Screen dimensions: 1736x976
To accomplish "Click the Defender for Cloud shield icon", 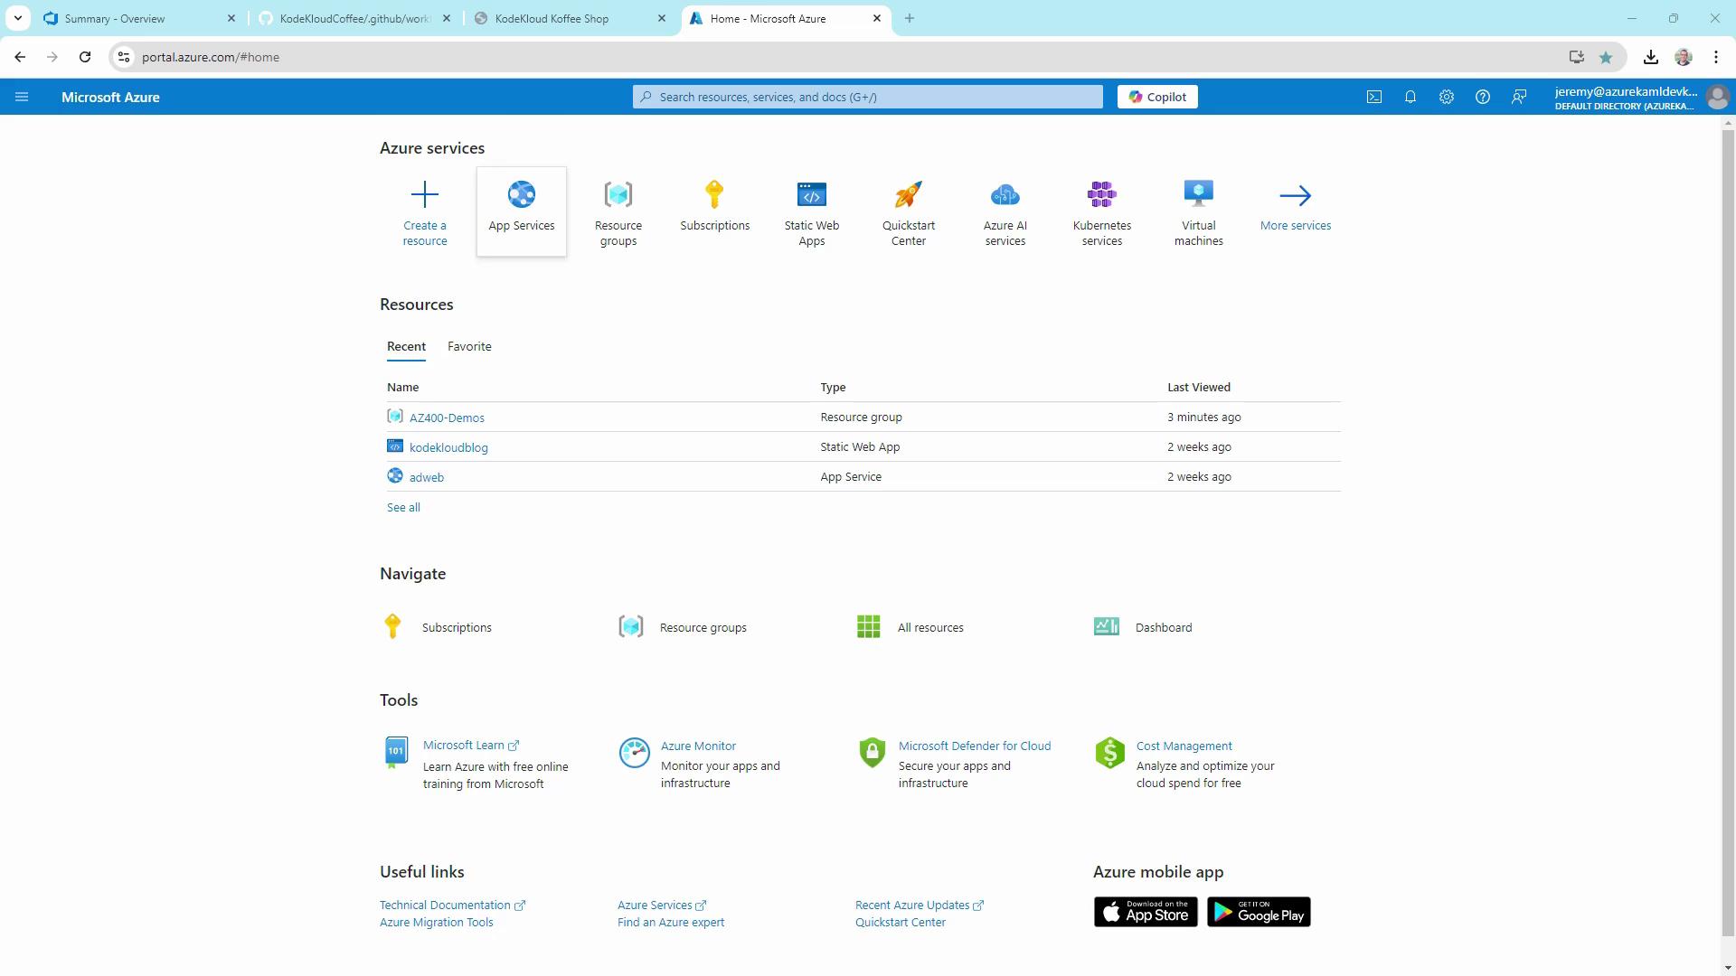I will (x=872, y=753).
